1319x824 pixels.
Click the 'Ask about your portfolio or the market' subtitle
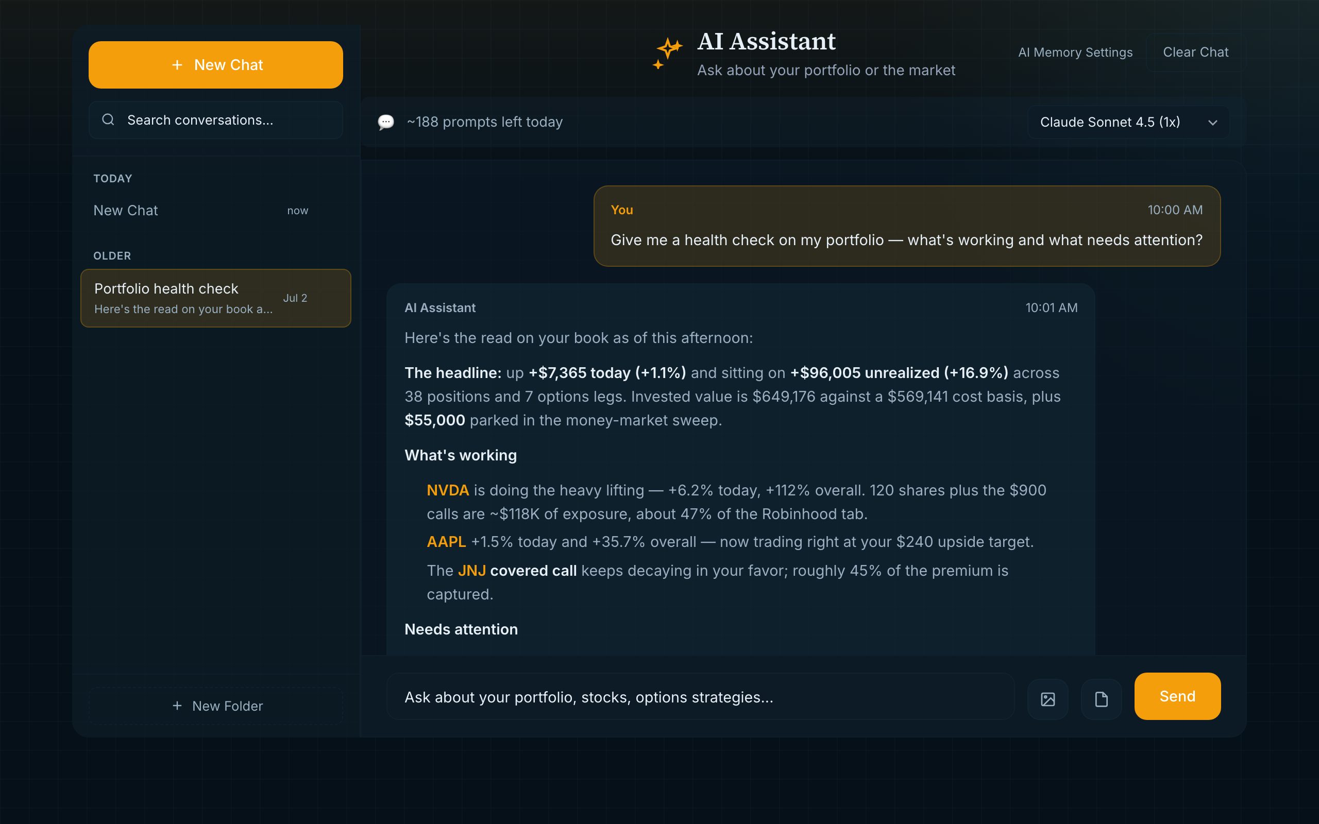point(826,71)
